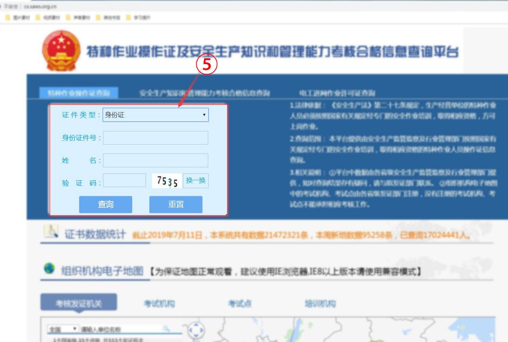The width and height of the screenshot is (508, 342).
Task: Switch to 考试机构 map tab
Action: point(159,304)
